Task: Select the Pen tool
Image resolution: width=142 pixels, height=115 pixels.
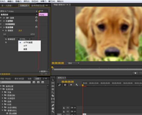Action: pos(53,105)
